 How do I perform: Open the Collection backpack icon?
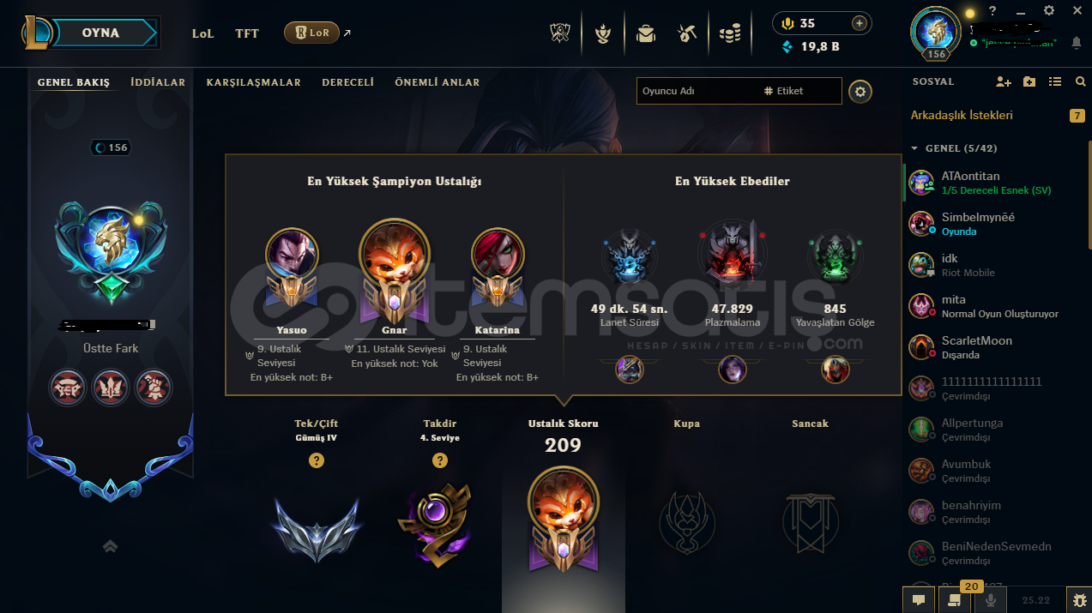tap(645, 33)
